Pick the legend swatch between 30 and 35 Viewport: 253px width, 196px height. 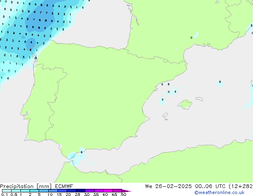89,191
